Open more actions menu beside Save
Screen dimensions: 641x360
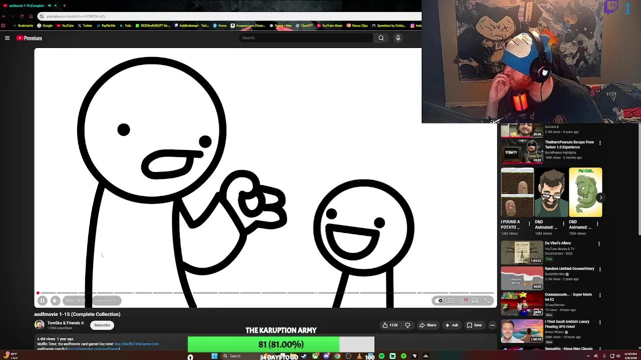tap(492, 325)
